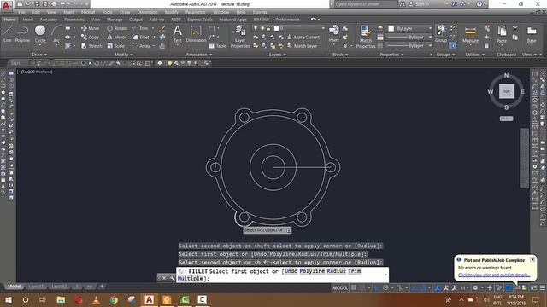Viewport: 547px width, 307px height.
Task: Click the Stretch tool
Action: [91, 45]
